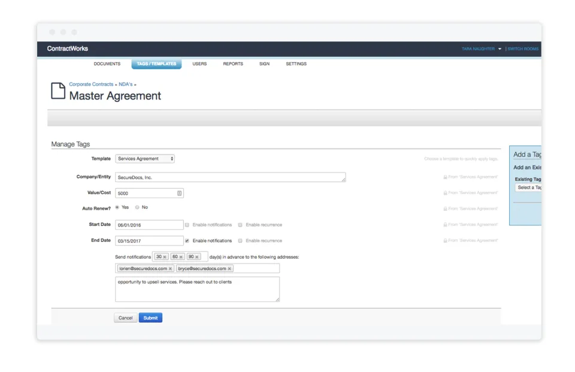Image resolution: width=575 pixels, height=372 pixels.
Task: Open the NDA's breadcrumb link
Action: click(x=125, y=84)
